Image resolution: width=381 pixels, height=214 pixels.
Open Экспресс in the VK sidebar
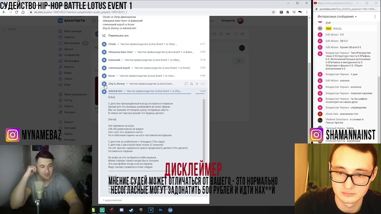[70, 112]
